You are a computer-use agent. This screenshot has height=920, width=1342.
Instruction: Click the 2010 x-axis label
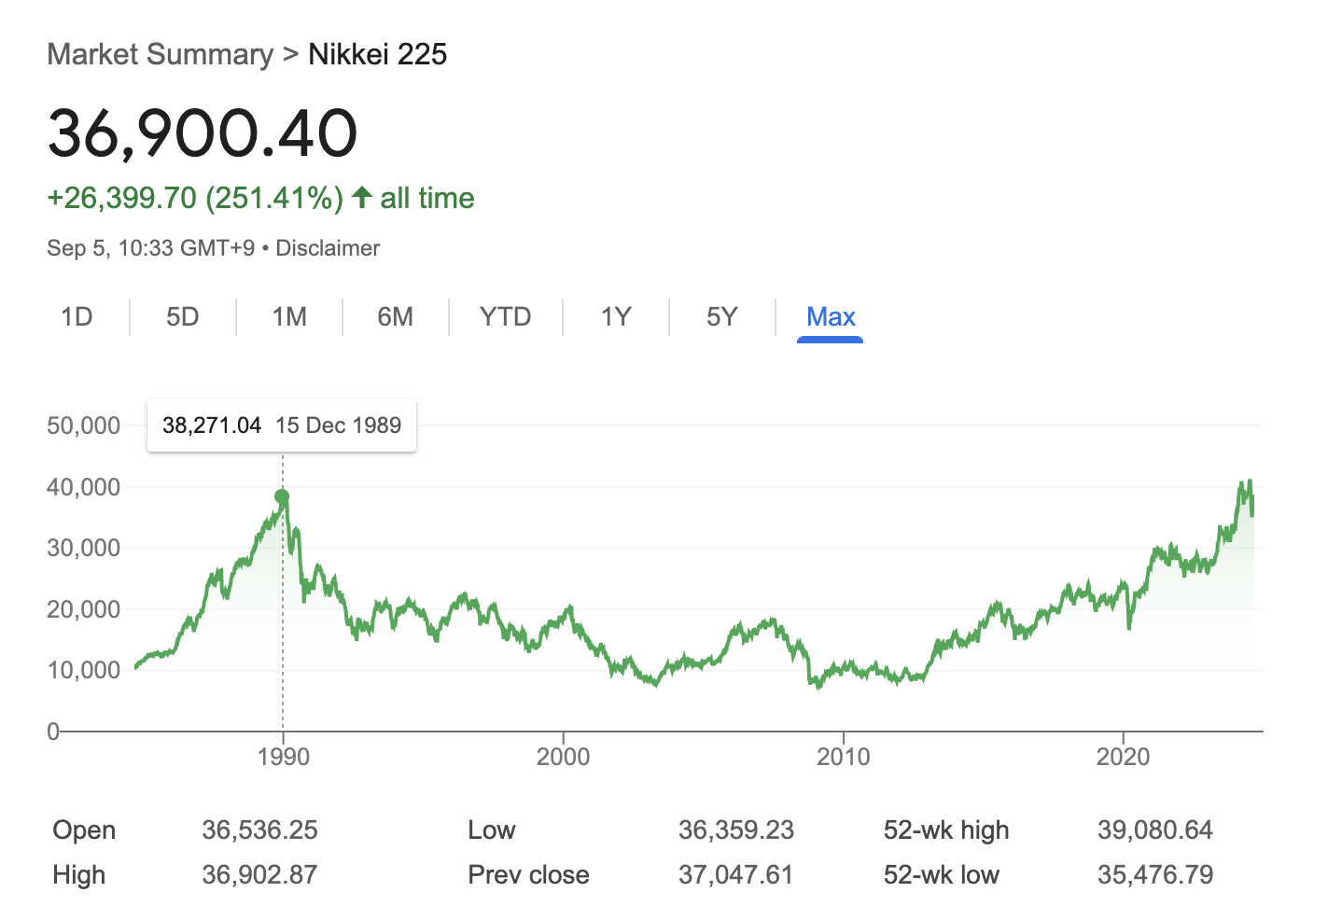click(843, 757)
